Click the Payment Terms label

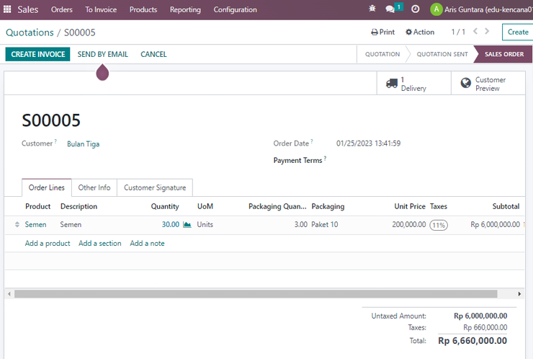[x=297, y=160]
